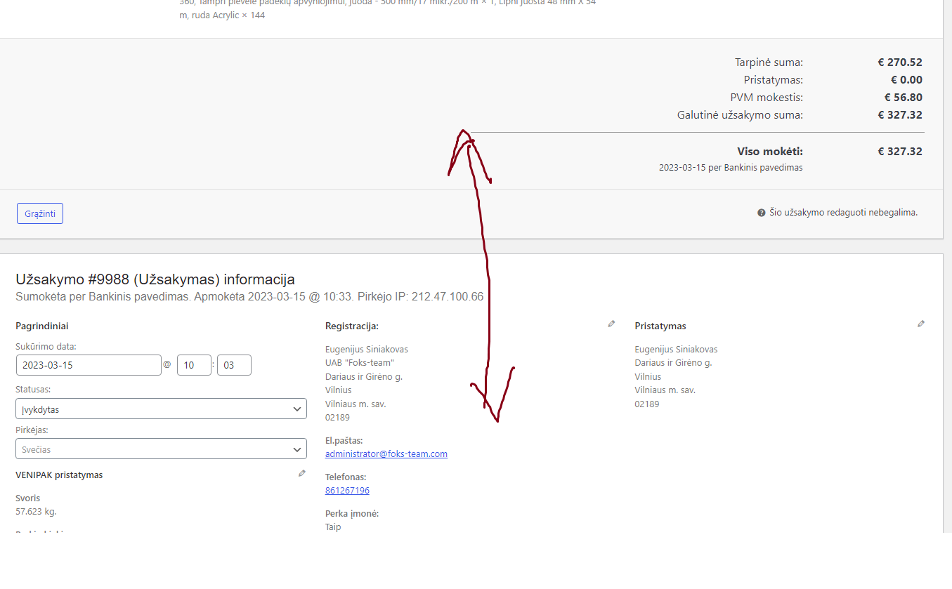This screenshot has height=589, width=952.
Task: Edit the minute field showing 03
Action: [234, 365]
